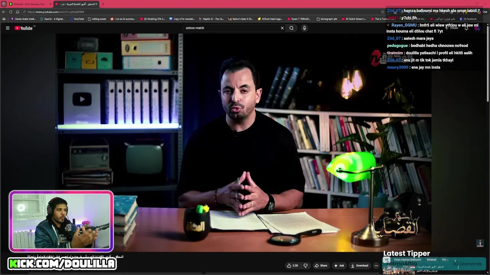The height and width of the screenshot is (275, 490).
Task: Click the suggested video thumbnail at bottom right
Action: click(x=399, y=269)
